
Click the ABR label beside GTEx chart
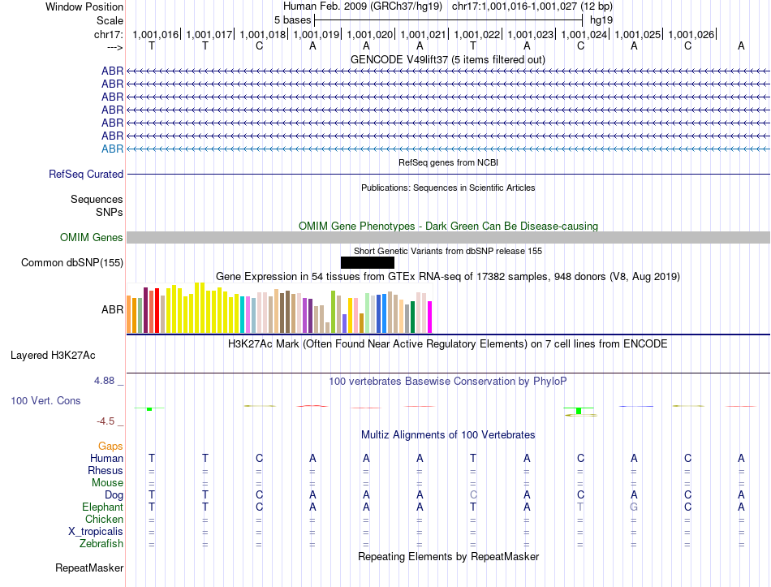(x=112, y=309)
